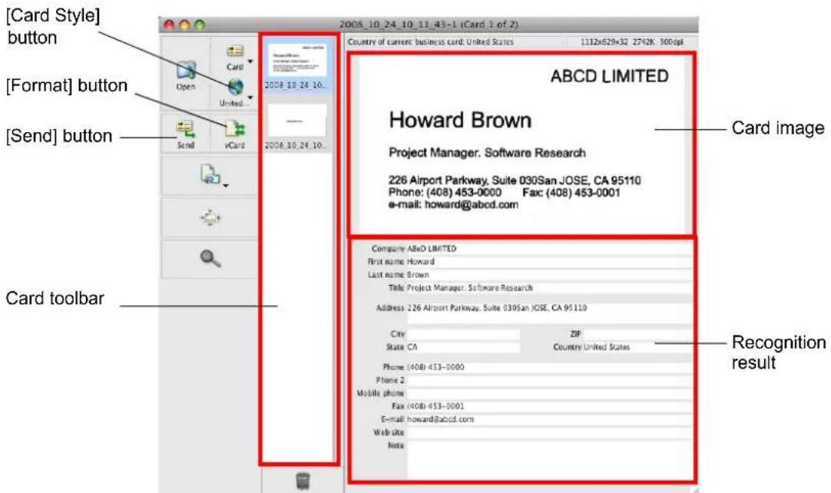Click the trash can icon below card list
The width and height of the screenshot is (831, 493).
point(303,481)
